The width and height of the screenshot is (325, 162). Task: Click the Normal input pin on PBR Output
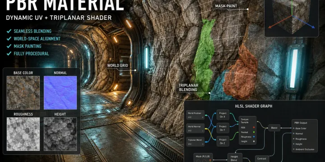coord(294,134)
